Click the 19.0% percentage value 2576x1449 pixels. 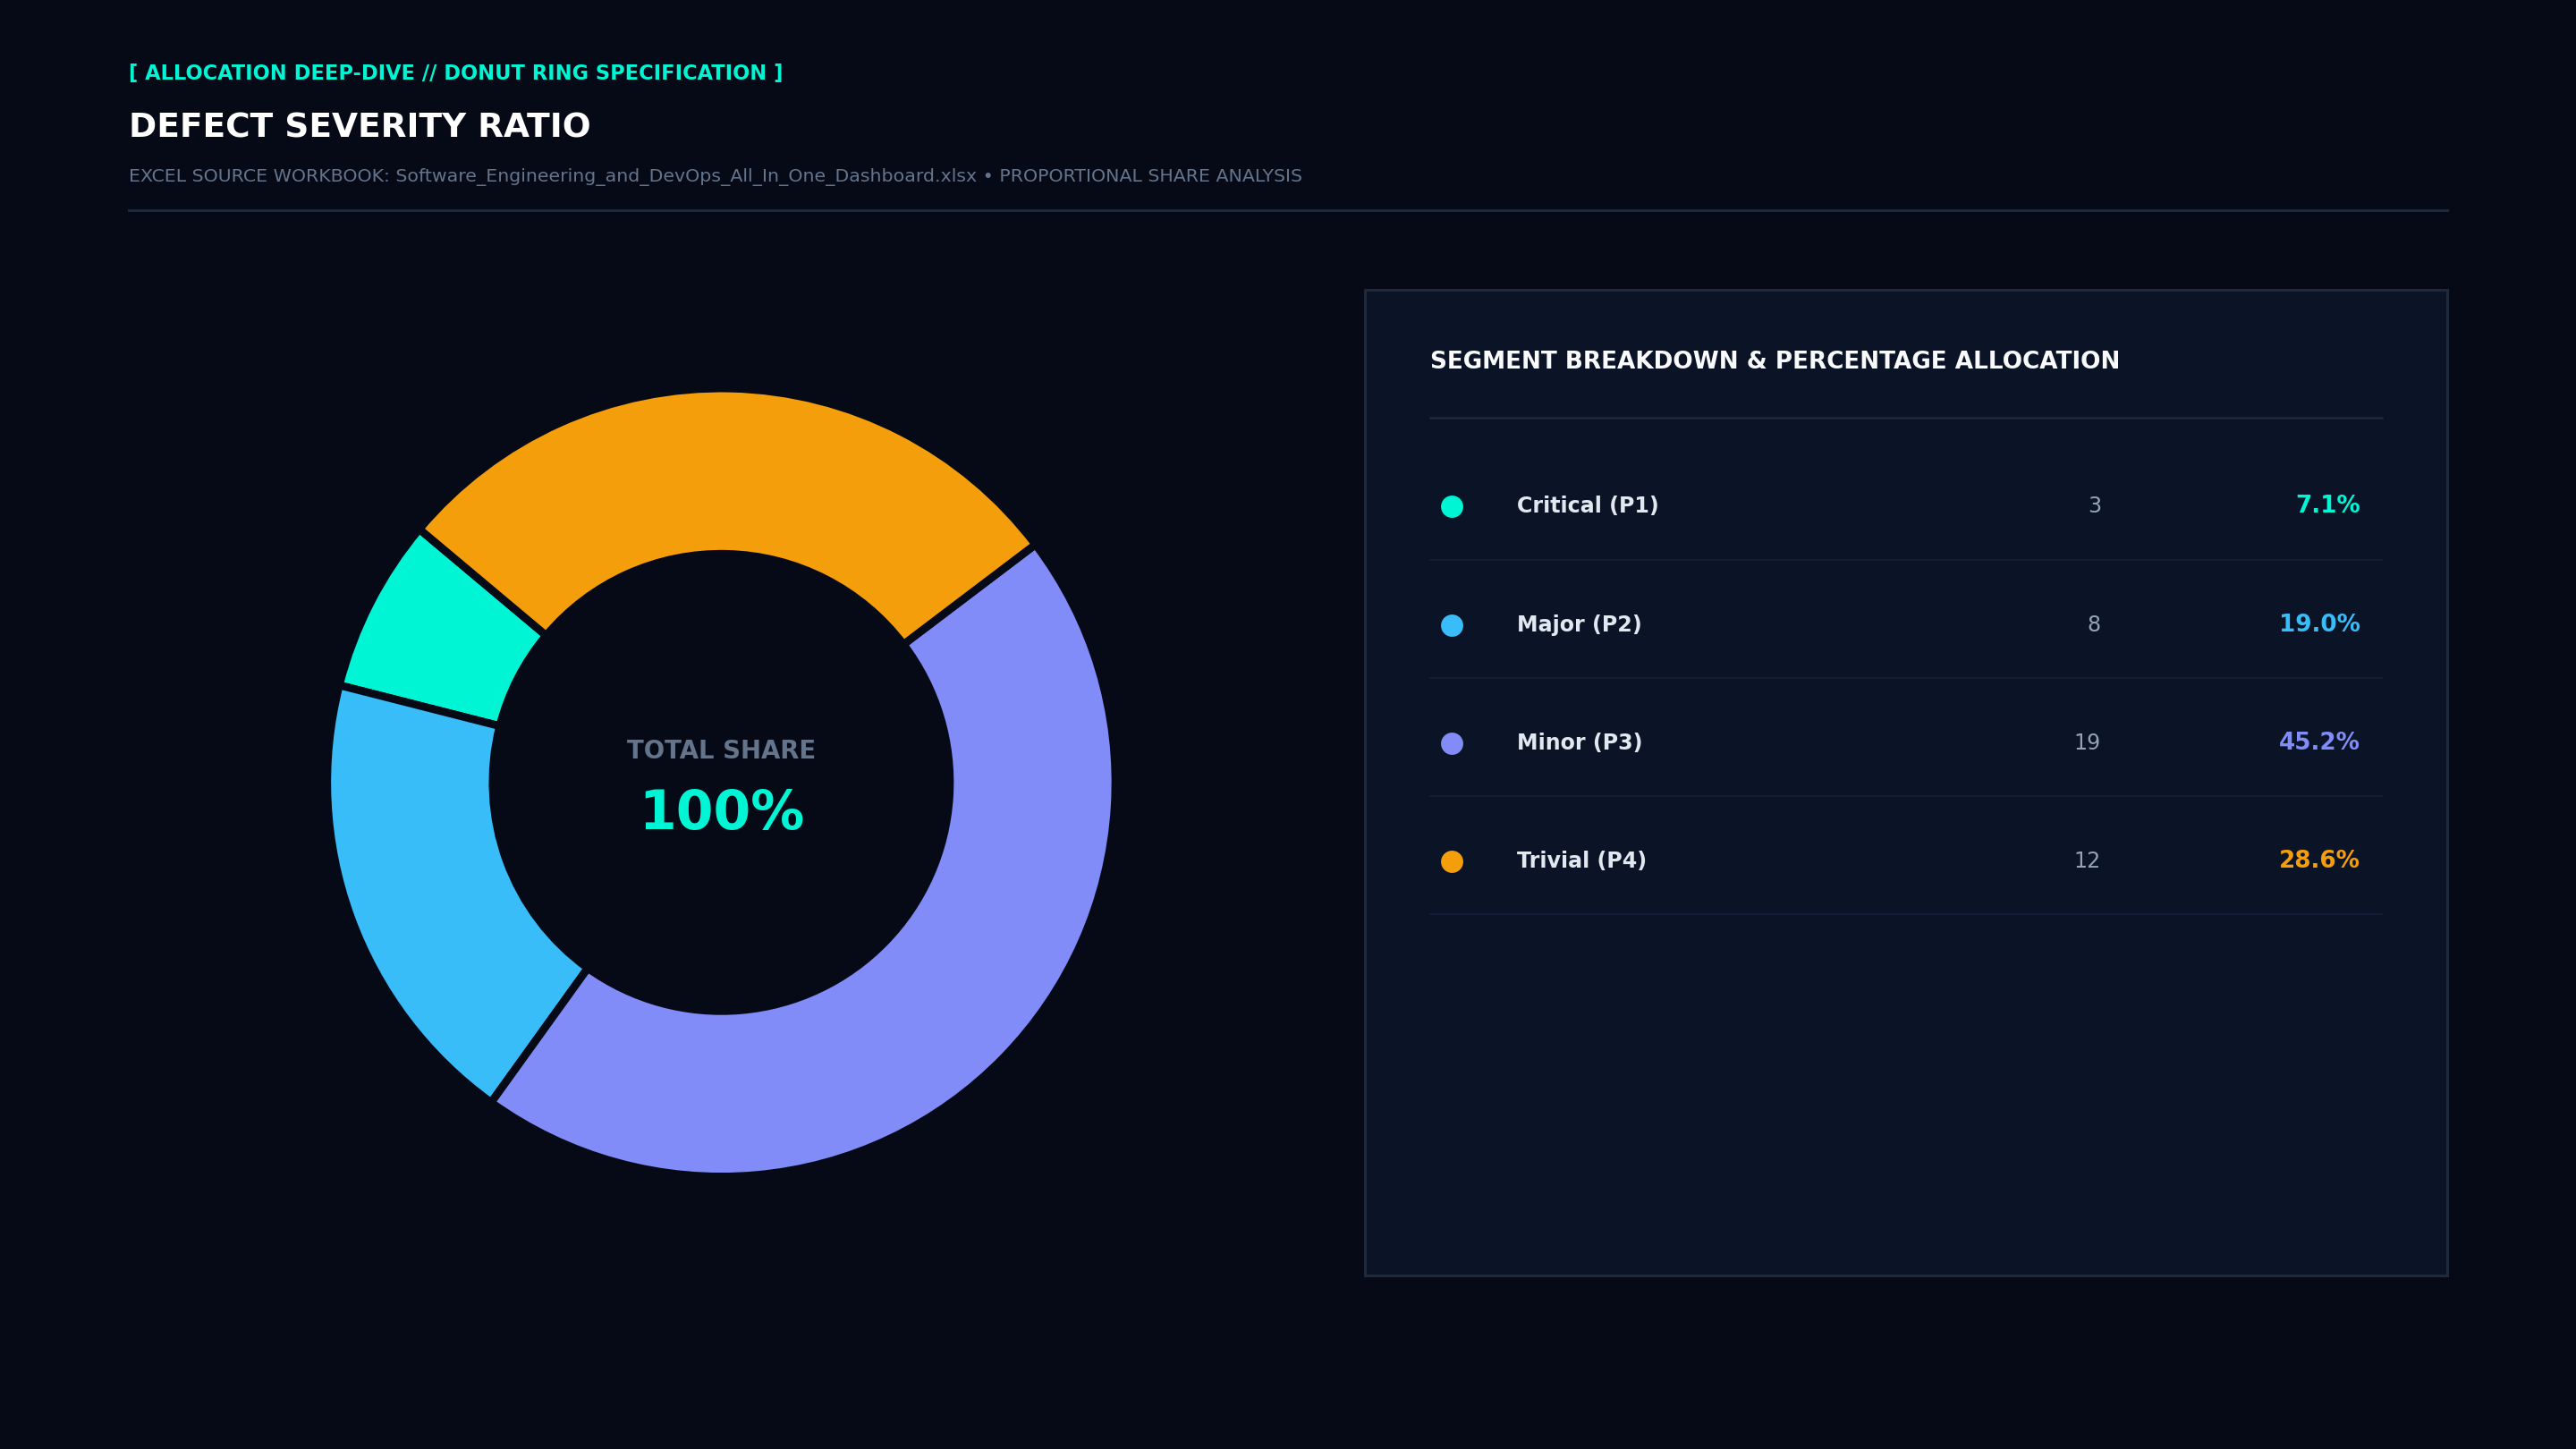pyautogui.click(x=2319, y=624)
